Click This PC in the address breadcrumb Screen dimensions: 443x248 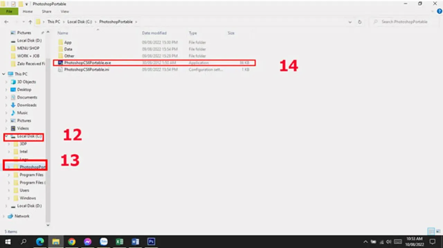click(54, 22)
